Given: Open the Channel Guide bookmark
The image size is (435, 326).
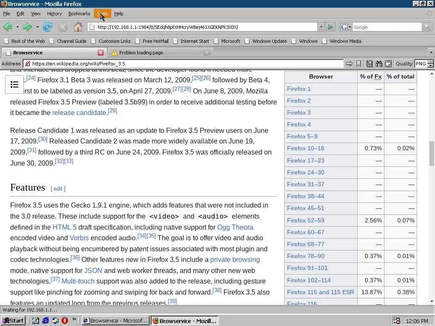Looking at the screenshot, I should tap(68, 41).
